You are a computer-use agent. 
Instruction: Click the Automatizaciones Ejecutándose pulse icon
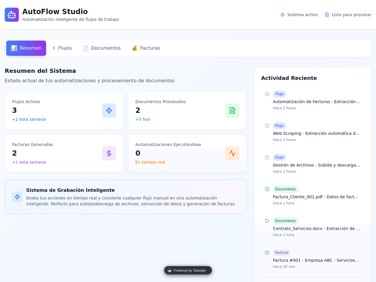[232, 153]
